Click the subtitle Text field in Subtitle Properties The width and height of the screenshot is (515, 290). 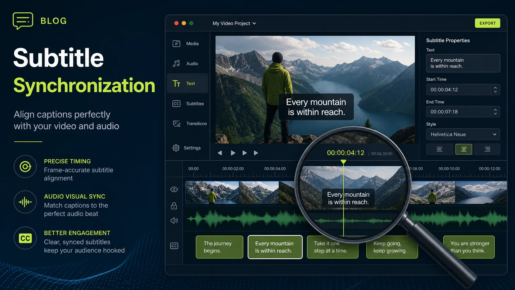tap(463, 63)
